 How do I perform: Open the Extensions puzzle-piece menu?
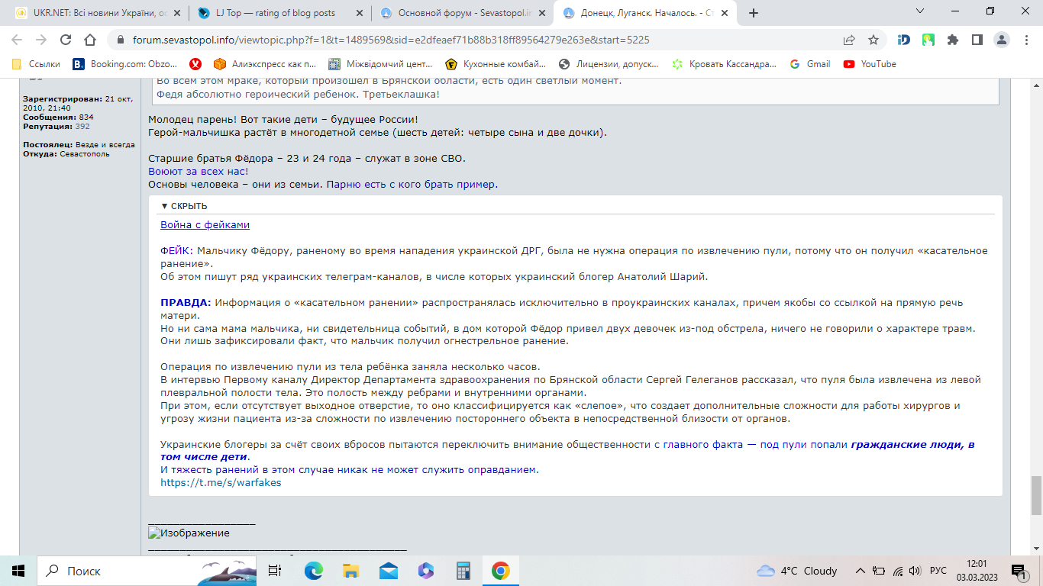point(952,40)
